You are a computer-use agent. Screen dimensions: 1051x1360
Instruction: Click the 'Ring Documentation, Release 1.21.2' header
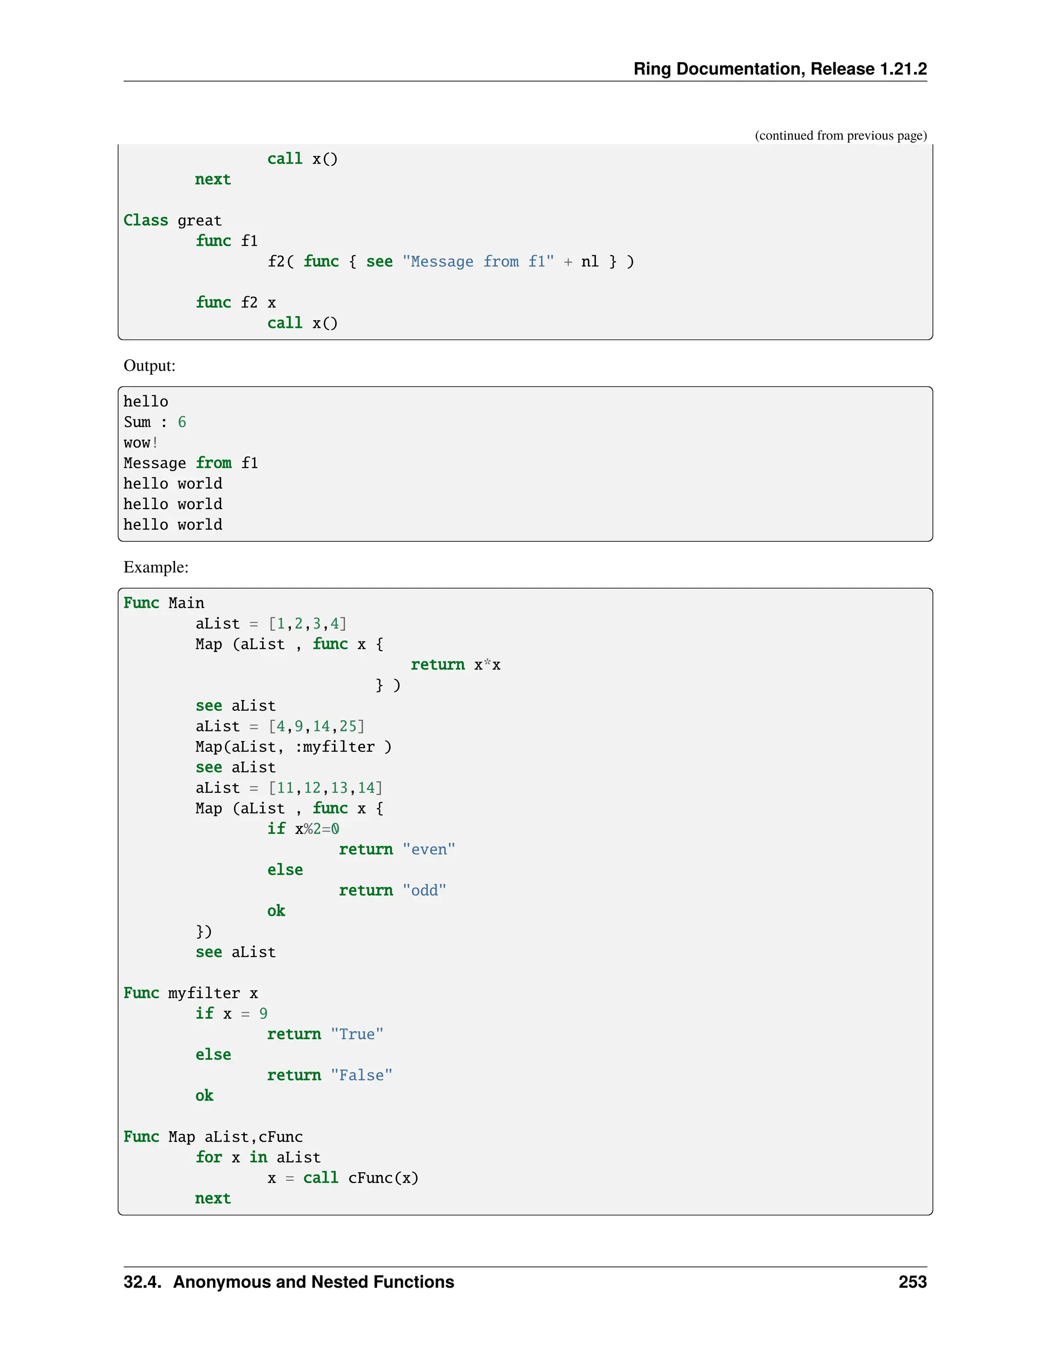780,68
